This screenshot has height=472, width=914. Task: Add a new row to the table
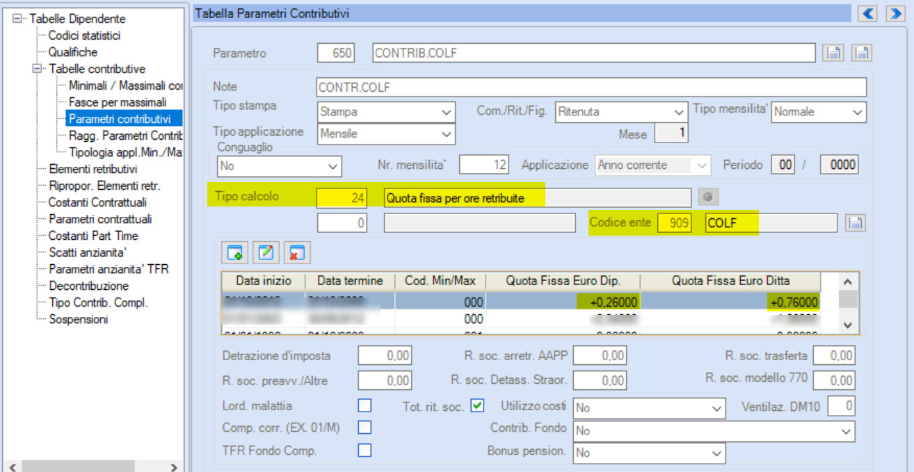coord(234,252)
